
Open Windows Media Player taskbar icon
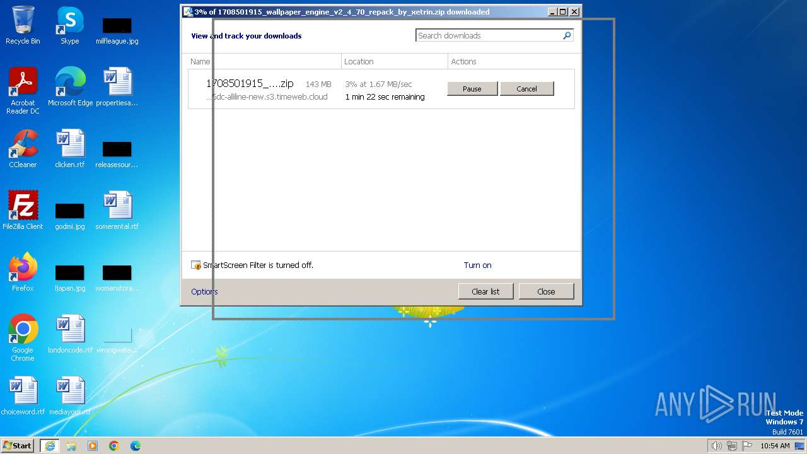pyautogui.click(x=93, y=445)
